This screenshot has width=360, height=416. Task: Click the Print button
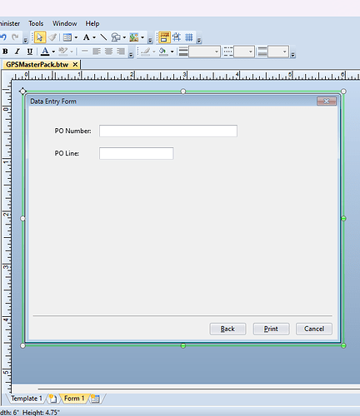[271, 329]
